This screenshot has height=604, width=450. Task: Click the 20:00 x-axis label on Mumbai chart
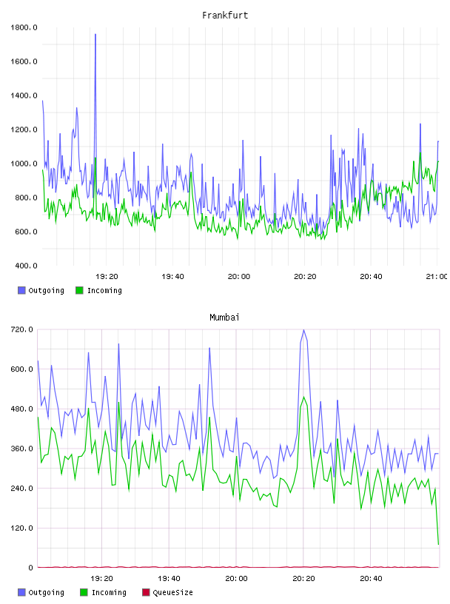[236, 579]
